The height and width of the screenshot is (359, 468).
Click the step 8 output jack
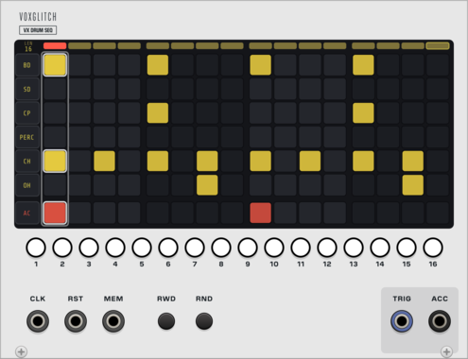pyautogui.click(x=221, y=248)
